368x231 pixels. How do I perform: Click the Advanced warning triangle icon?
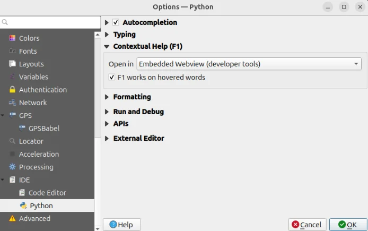pos(13,218)
